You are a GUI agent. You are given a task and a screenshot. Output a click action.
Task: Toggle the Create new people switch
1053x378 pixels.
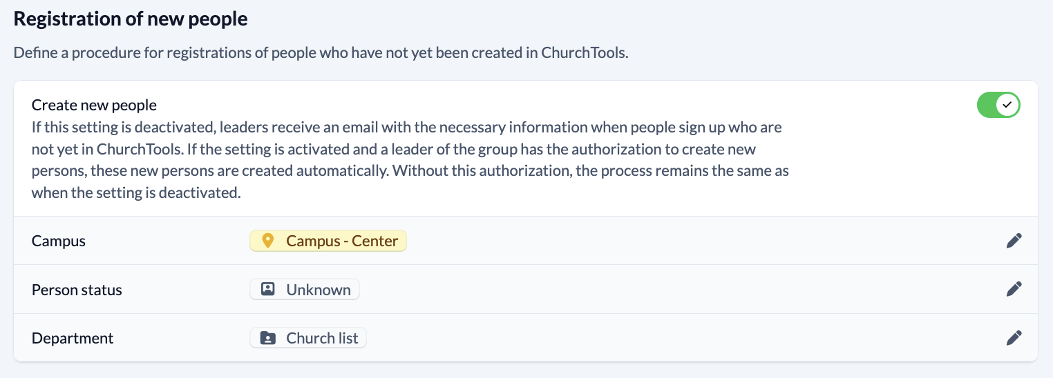(x=998, y=106)
